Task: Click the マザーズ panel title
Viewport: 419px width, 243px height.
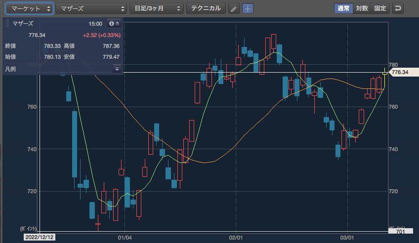Action: coord(23,24)
